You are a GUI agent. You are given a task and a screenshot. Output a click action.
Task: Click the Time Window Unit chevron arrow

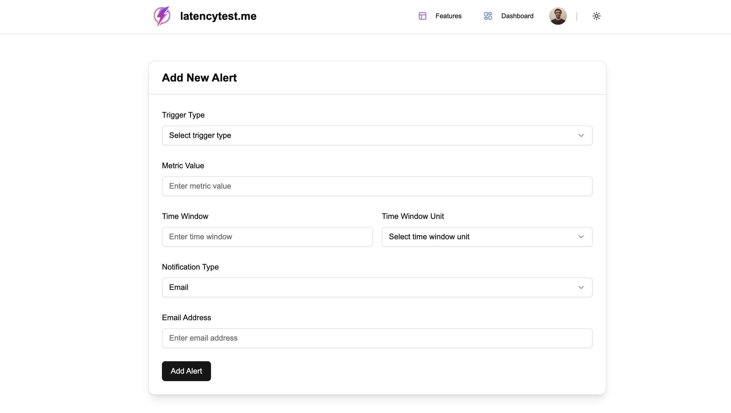point(581,237)
